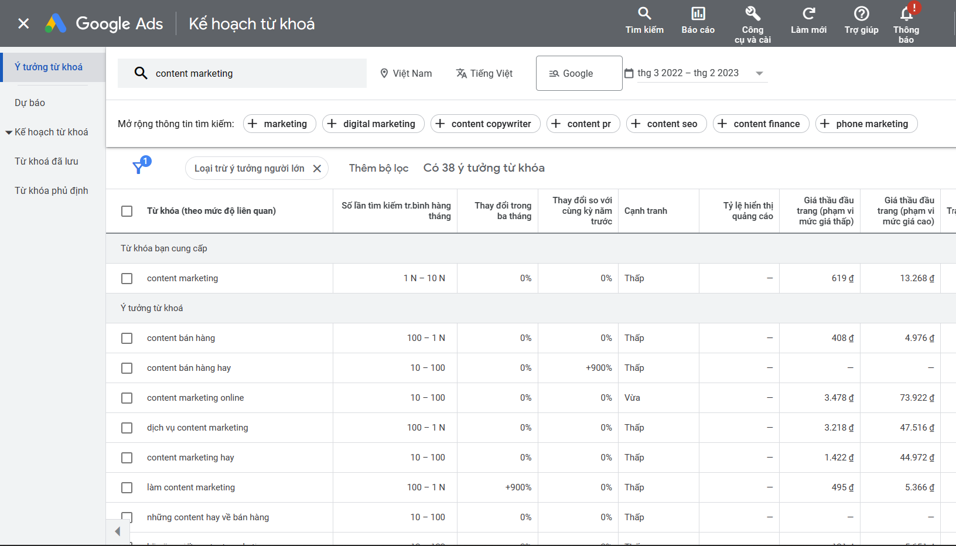Click the Tiếng Việt language setting
956x546 pixels.
pyautogui.click(x=484, y=73)
